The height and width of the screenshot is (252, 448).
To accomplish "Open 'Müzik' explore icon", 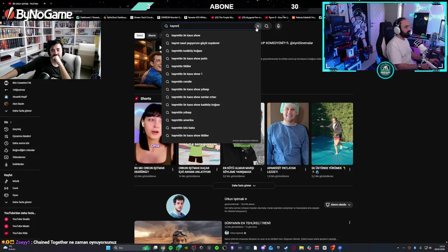I will tap(6, 181).
